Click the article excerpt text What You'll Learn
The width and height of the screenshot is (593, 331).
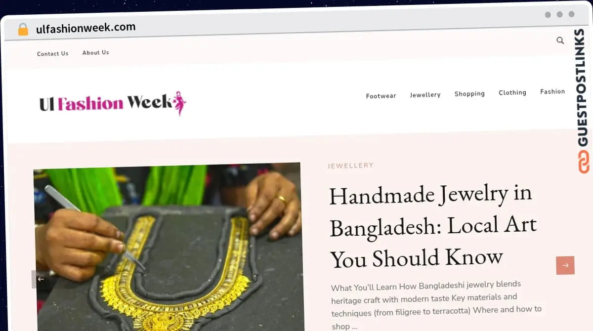point(436,305)
